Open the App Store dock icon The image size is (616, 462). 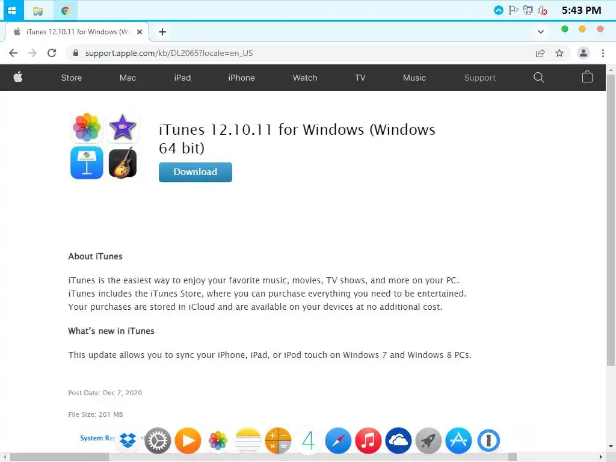(458, 440)
